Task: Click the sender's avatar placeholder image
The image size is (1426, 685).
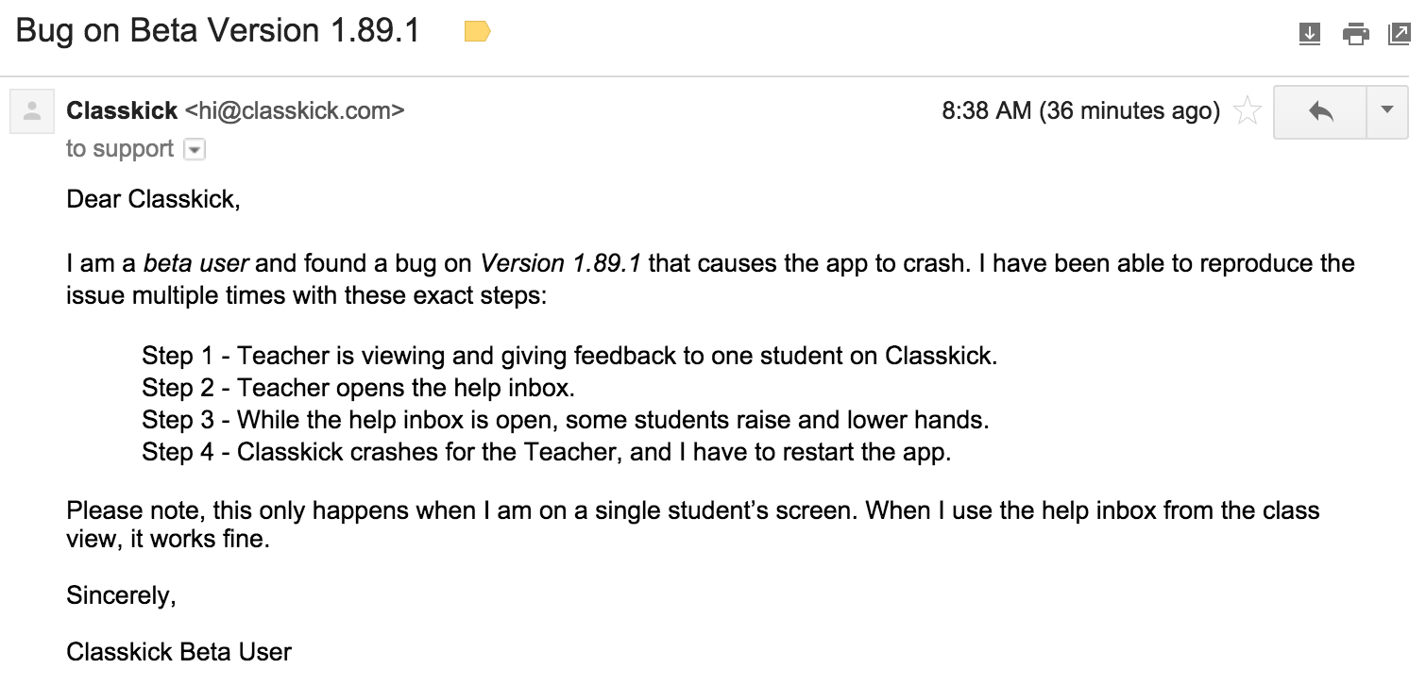Action: click(31, 112)
